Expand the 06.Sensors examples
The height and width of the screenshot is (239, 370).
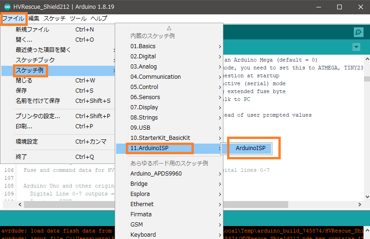point(169,97)
